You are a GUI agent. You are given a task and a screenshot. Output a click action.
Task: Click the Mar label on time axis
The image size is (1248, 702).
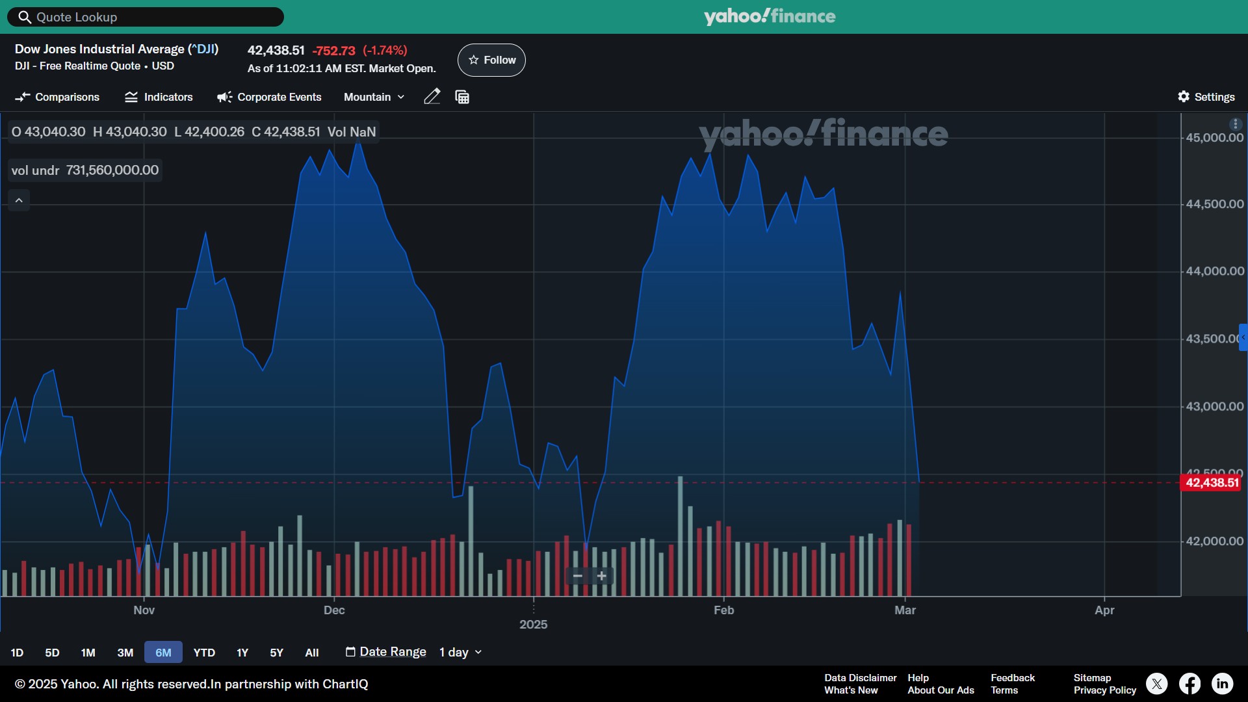tap(905, 610)
